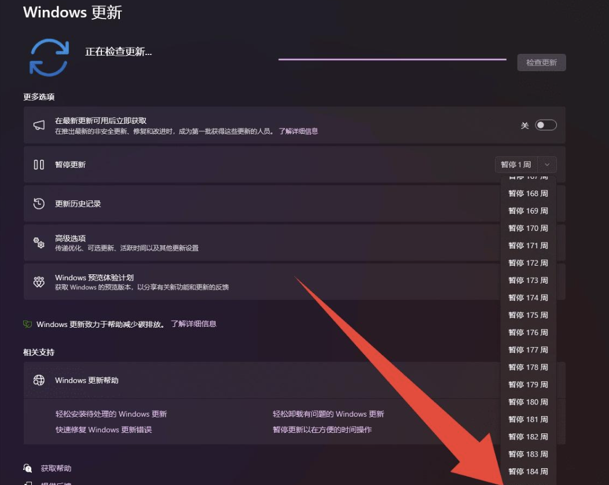Click the green leaf carbon emissions icon
This screenshot has width=609, height=485.
click(x=27, y=324)
